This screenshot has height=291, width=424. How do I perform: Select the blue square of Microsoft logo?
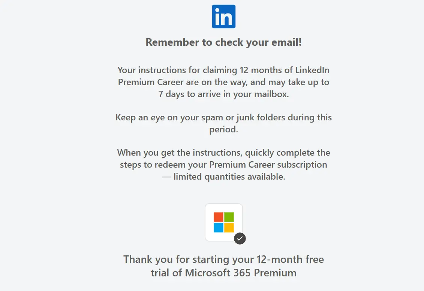pyautogui.click(x=219, y=228)
